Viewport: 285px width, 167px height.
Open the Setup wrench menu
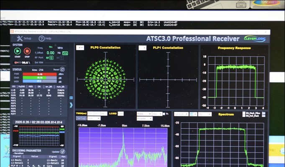[x=24, y=38]
